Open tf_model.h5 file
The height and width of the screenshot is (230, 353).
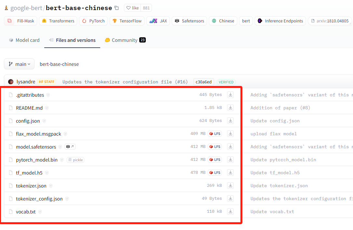[29, 173]
